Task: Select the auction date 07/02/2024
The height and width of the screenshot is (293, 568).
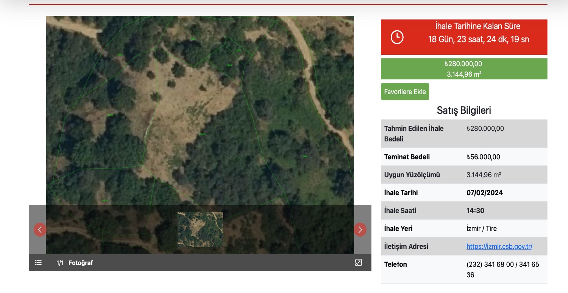Action: (484, 193)
